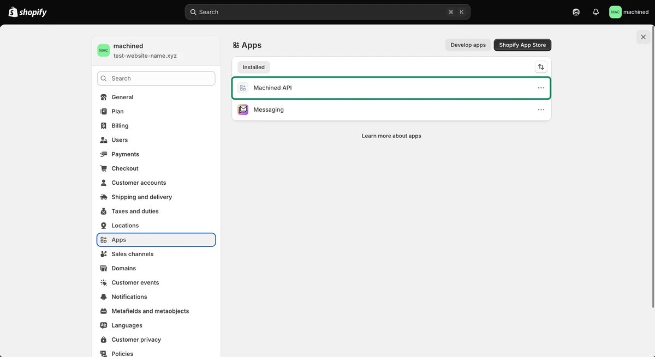655x357 pixels.
Task: Open Policies settings
Action: (156, 353)
